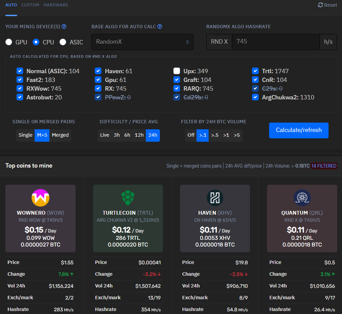Screen dimensions: 342x314
Task: Click Haven price value $19.8
Action: (242, 263)
